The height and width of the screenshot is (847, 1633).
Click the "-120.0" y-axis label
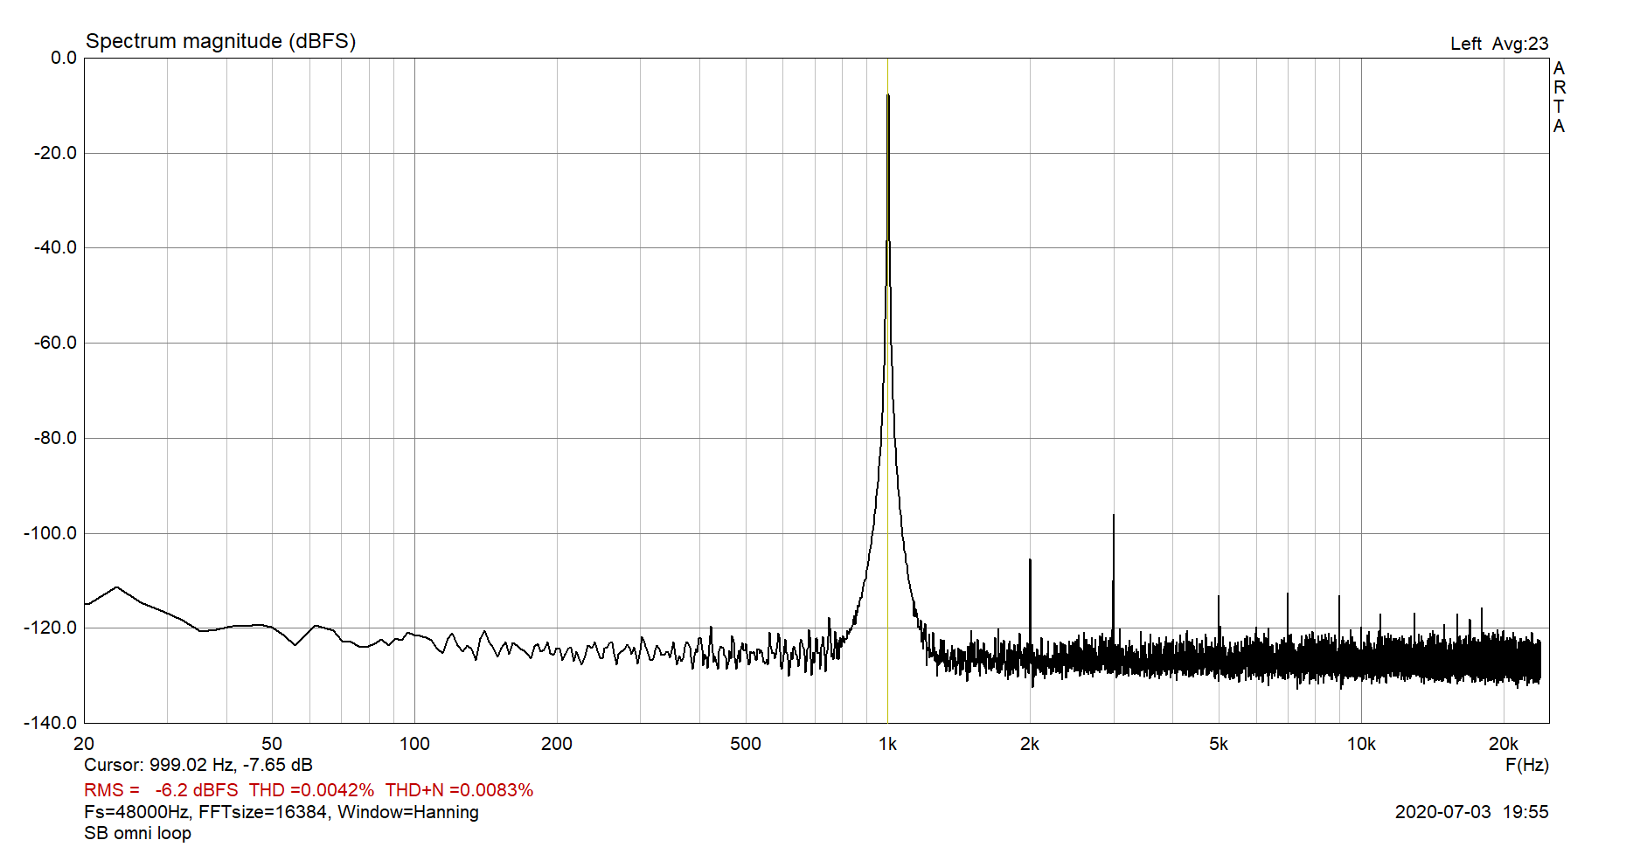tap(51, 628)
